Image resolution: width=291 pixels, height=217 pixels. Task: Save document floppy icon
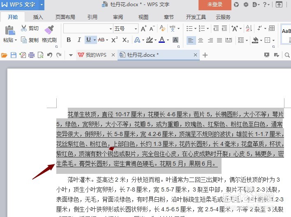coord(14,55)
